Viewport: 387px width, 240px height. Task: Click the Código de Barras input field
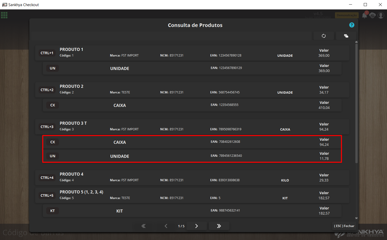coord(33,232)
